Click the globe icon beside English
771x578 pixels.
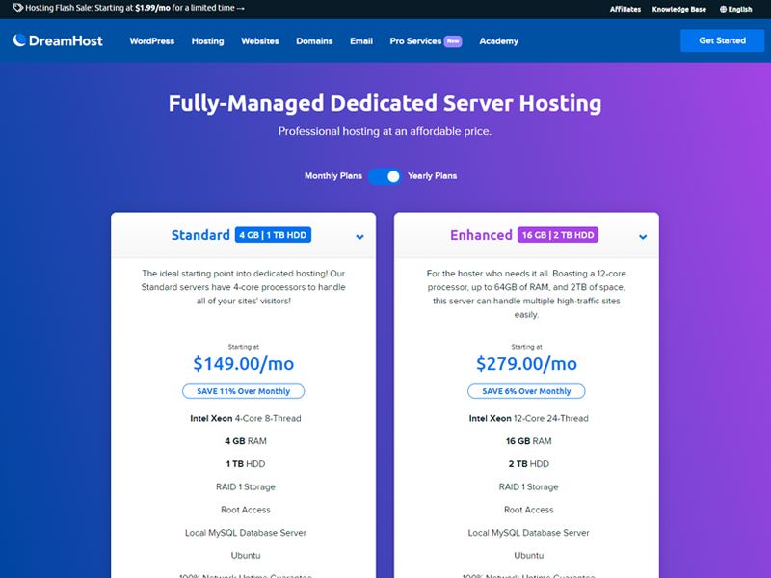pos(723,9)
